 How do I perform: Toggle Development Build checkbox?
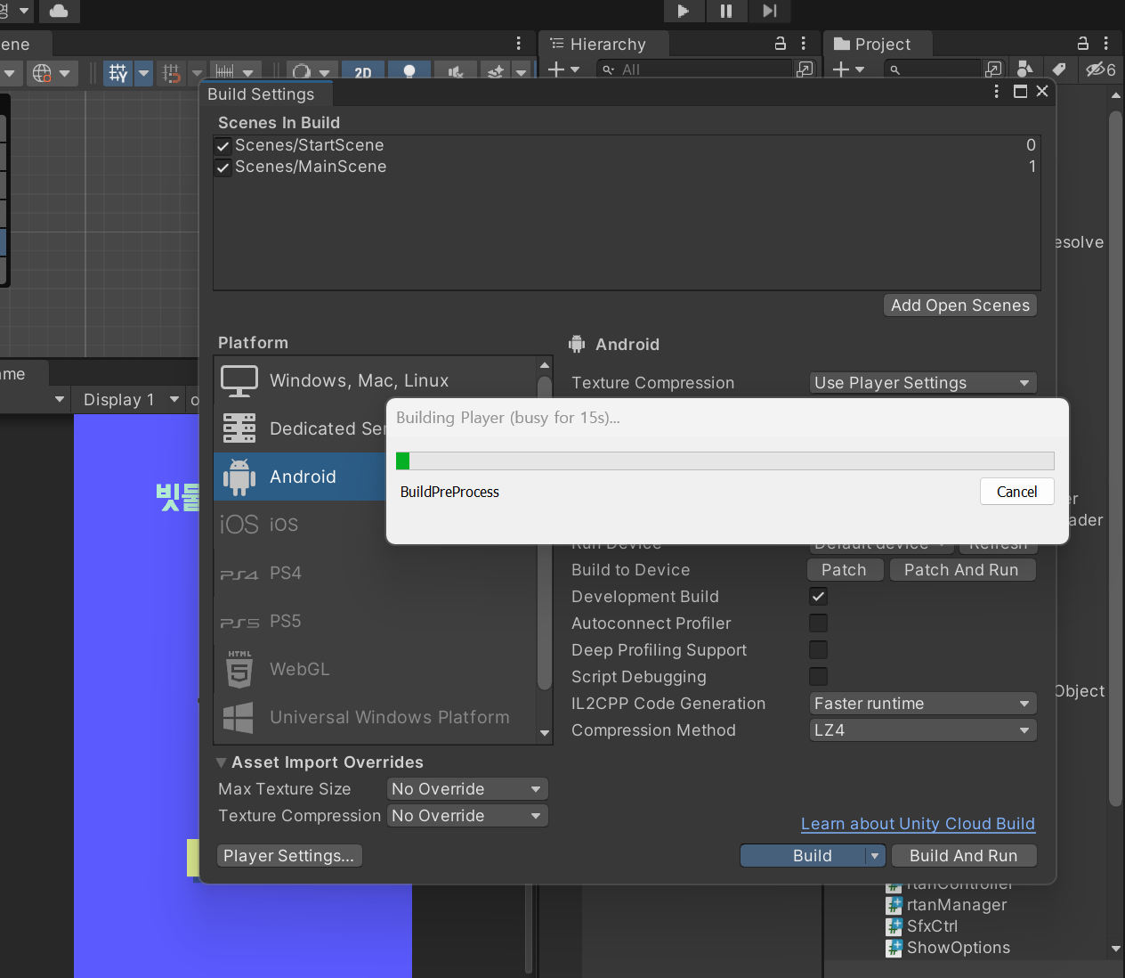tap(819, 597)
